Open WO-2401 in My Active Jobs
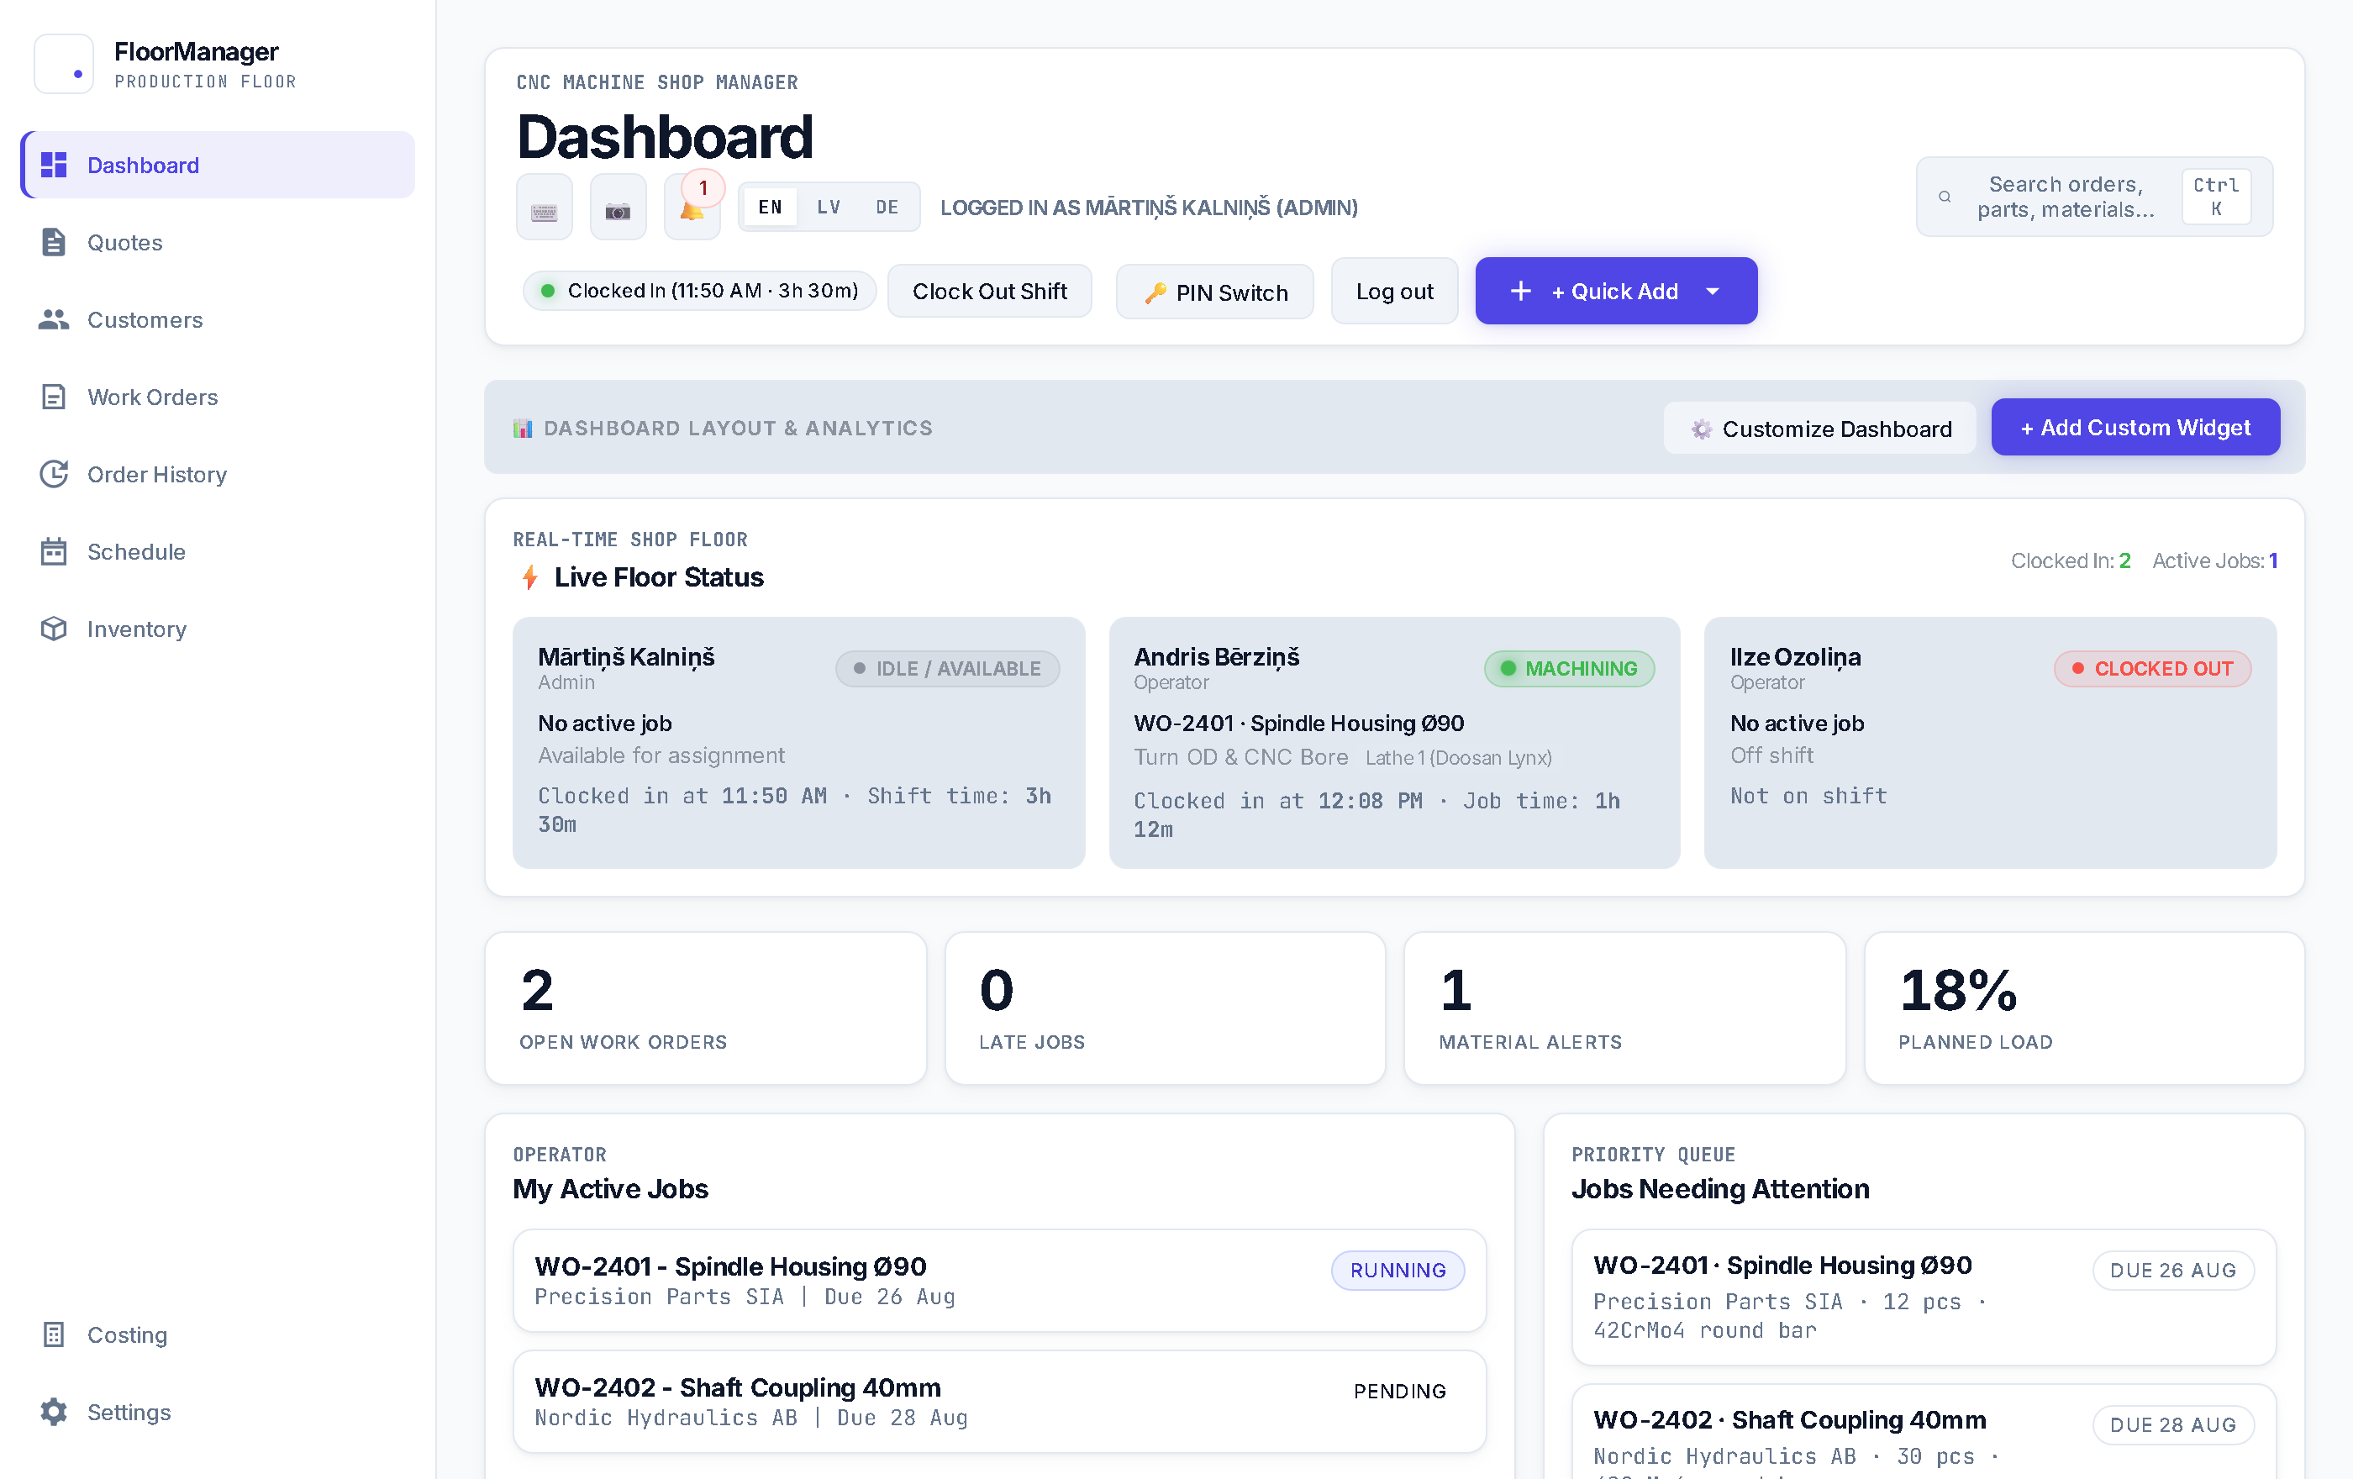 (1000, 1280)
